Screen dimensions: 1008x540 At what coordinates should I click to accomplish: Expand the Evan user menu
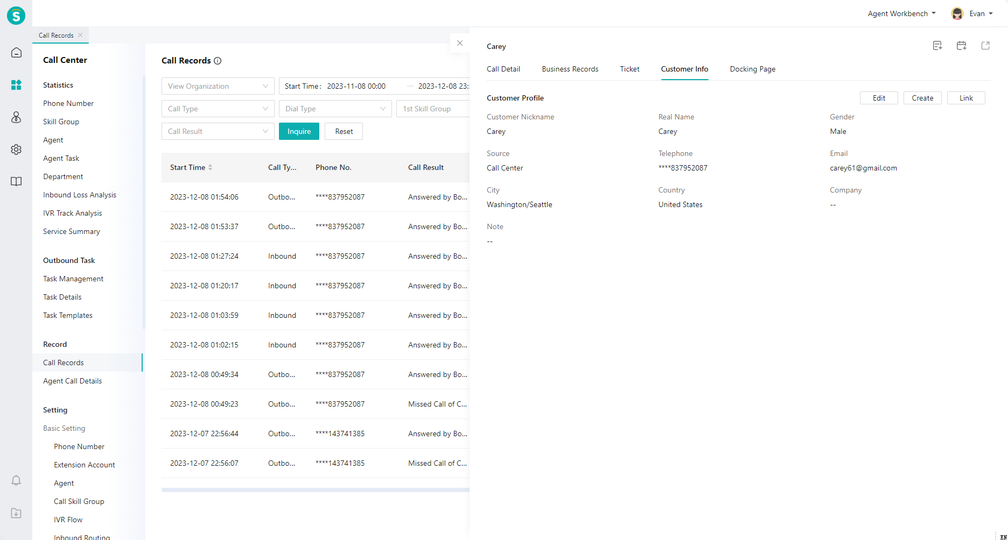(981, 13)
